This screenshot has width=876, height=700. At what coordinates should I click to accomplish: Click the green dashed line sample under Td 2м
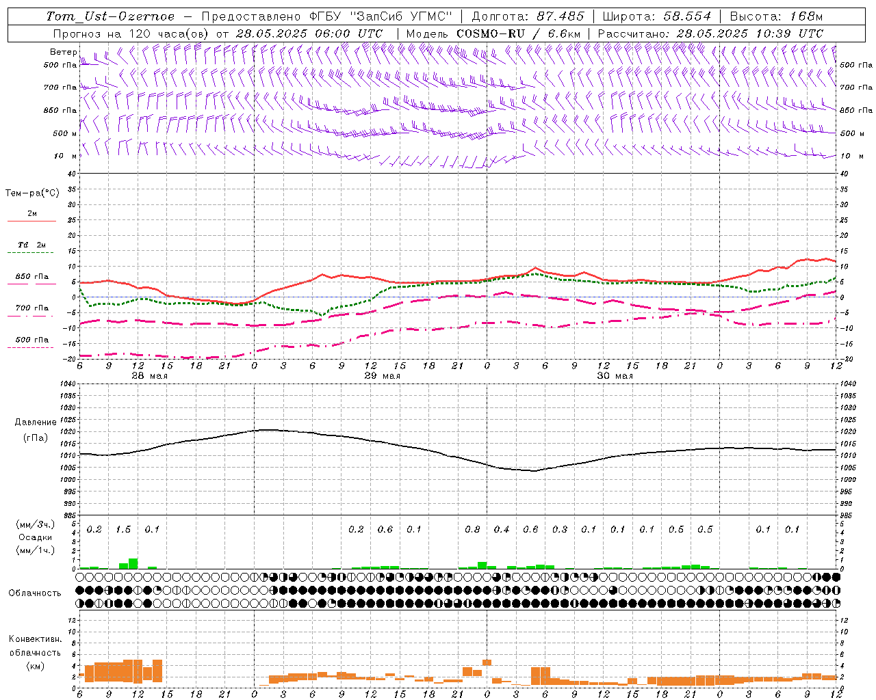(x=31, y=253)
